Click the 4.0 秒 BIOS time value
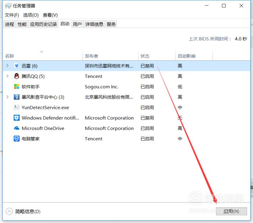The width and height of the screenshot is (253, 223). (x=241, y=39)
